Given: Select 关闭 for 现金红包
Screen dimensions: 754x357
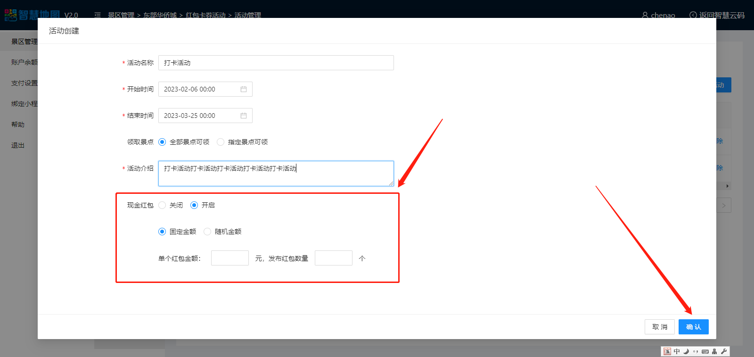Looking at the screenshot, I should 162,205.
